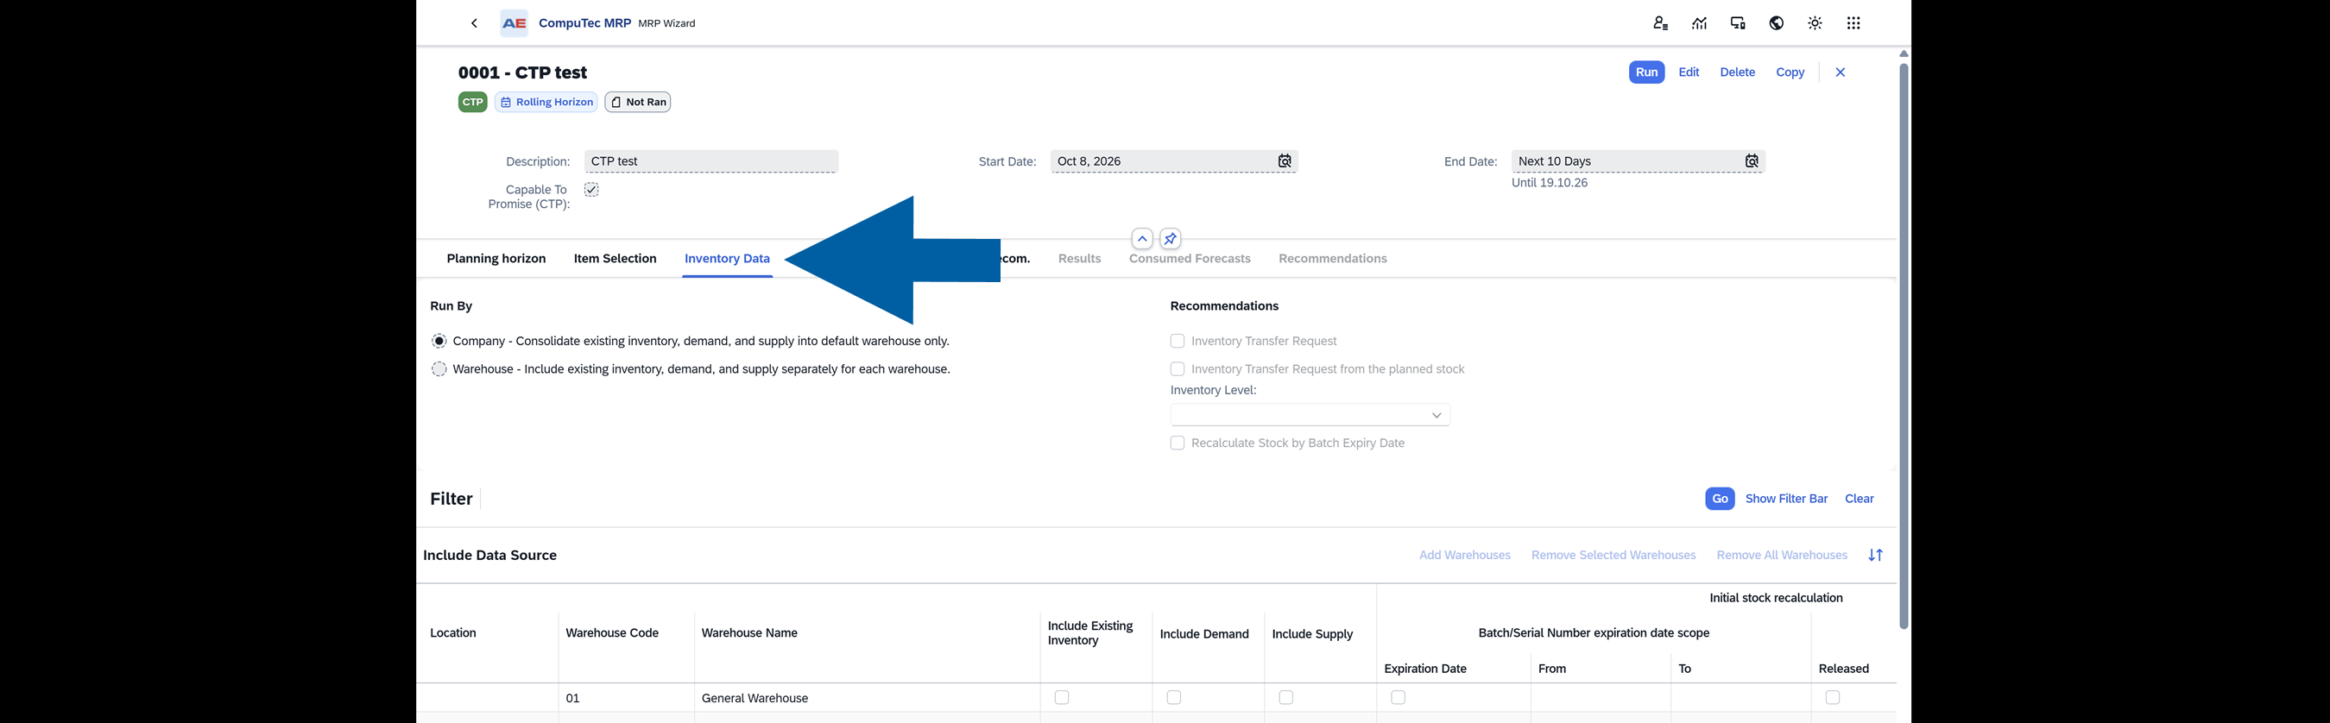Collapse the header with the up chevron
This screenshot has width=2330, height=723.
click(x=1142, y=239)
